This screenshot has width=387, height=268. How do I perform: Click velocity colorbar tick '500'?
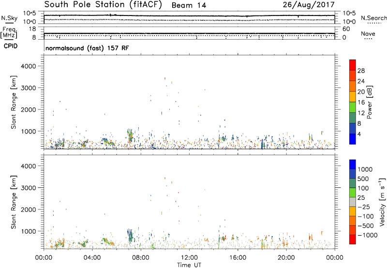point(363,179)
